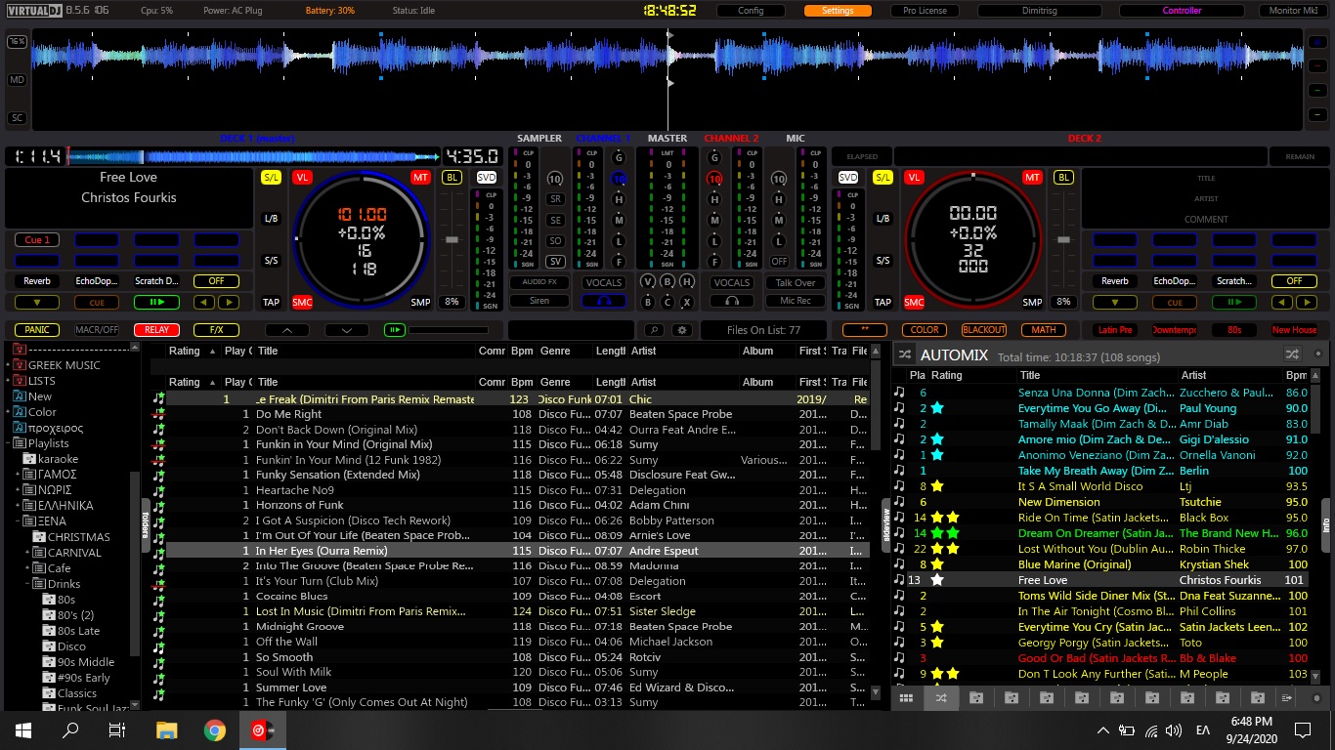Click deck 1 TAP button
The image size is (1335, 750).
[271, 303]
